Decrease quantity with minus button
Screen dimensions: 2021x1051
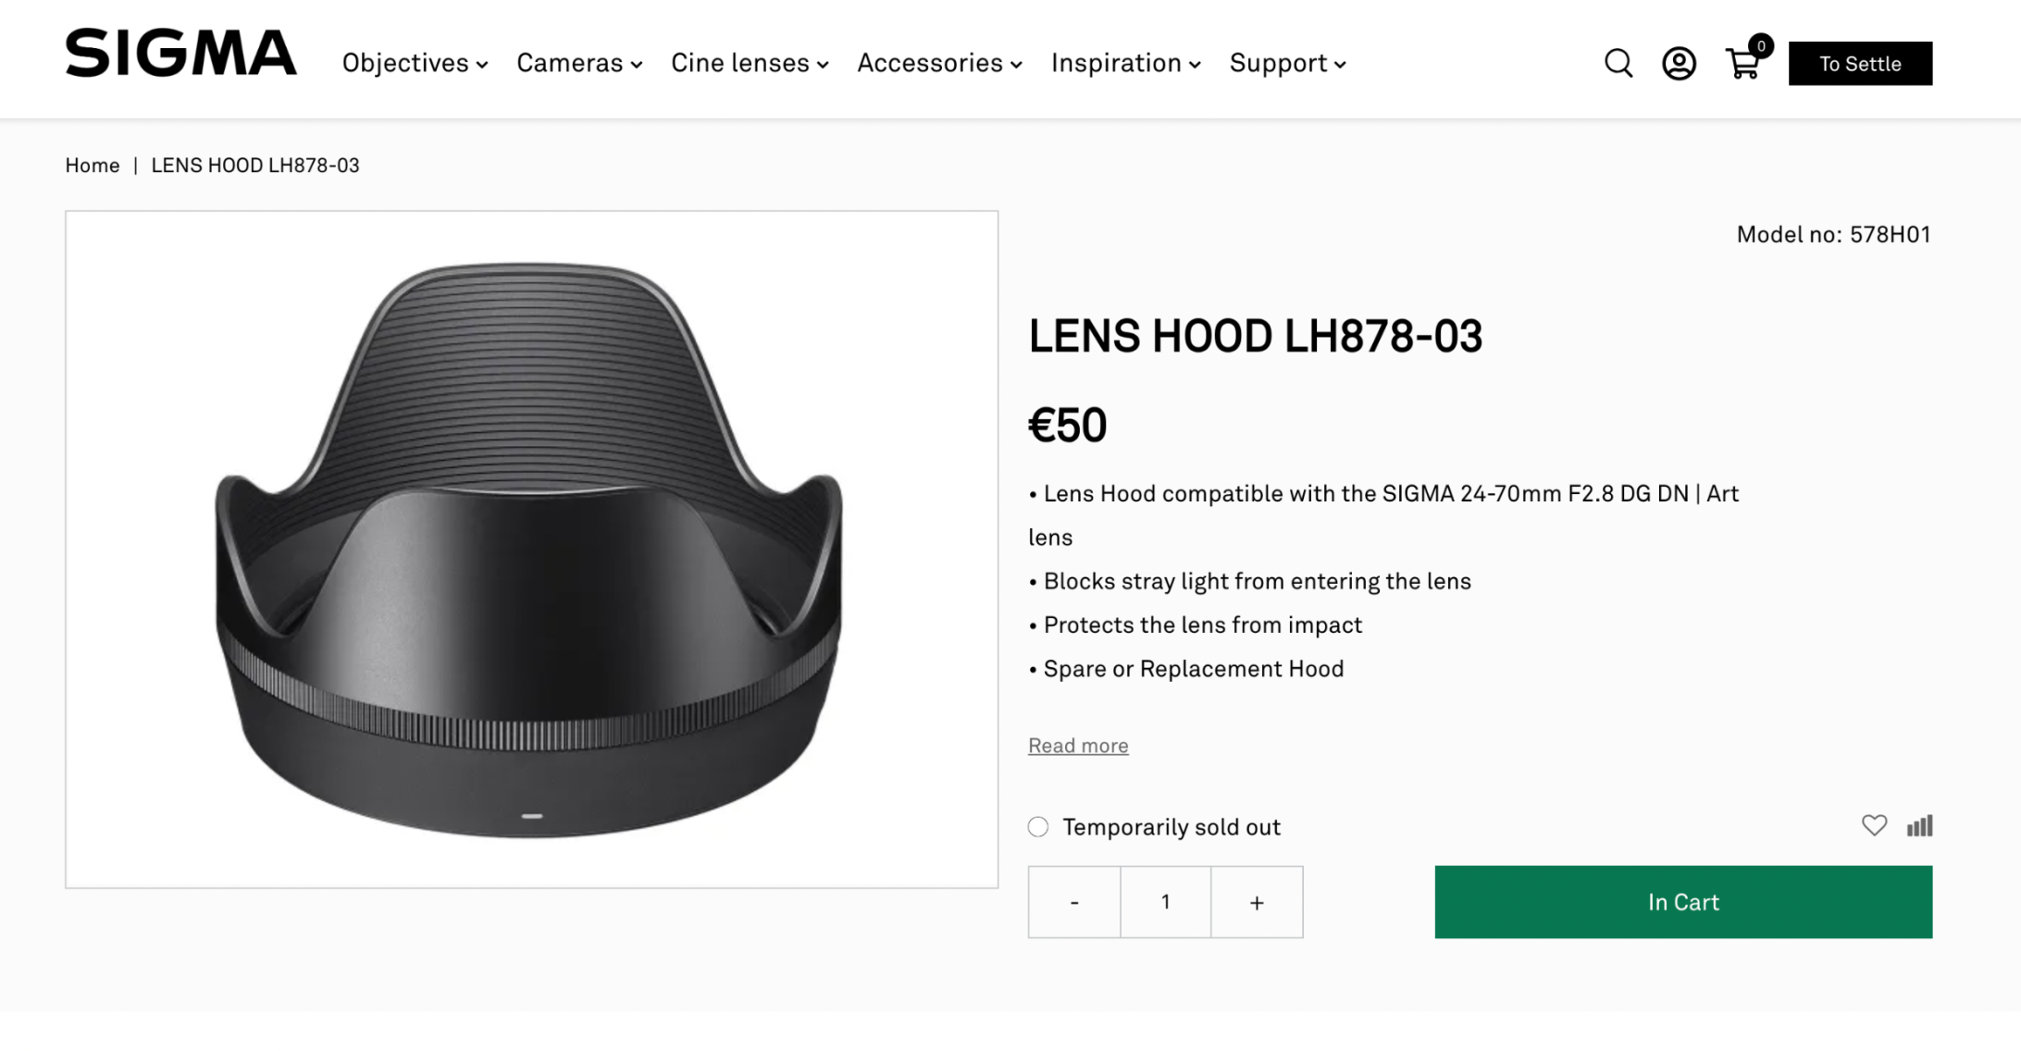tap(1074, 902)
